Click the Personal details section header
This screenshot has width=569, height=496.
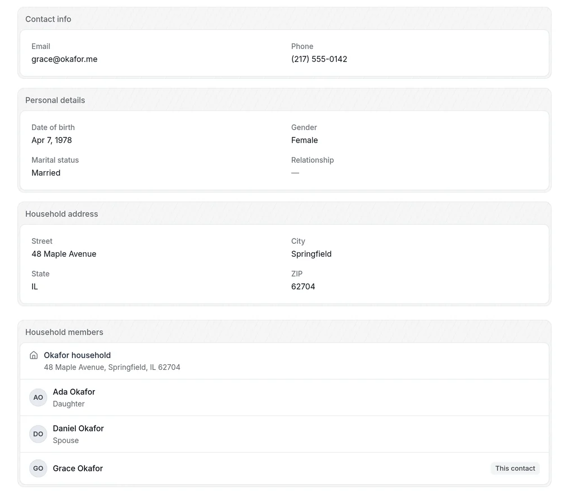[x=55, y=100]
